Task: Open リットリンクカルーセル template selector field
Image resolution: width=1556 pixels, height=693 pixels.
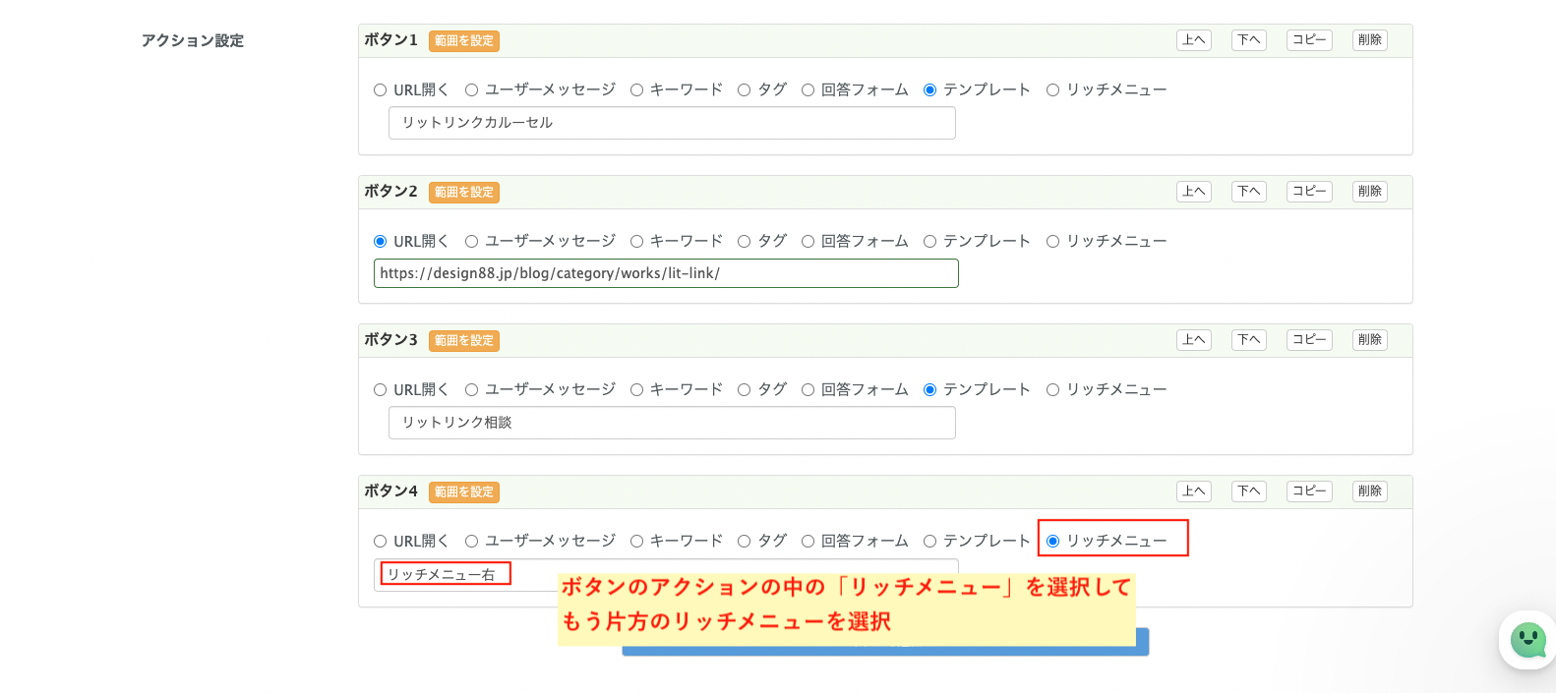Action: (x=672, y=123)
